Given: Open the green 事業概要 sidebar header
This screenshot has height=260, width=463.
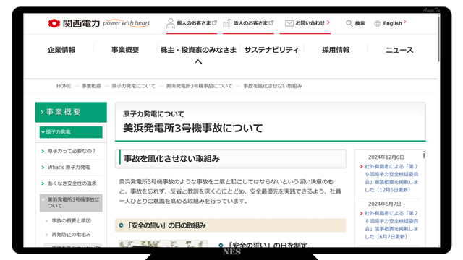Looking at the screenshot, I should [71, 112].
